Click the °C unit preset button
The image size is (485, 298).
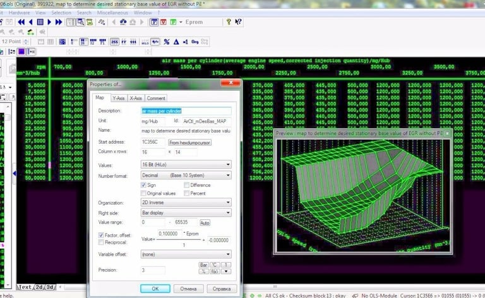coord(215,265)
